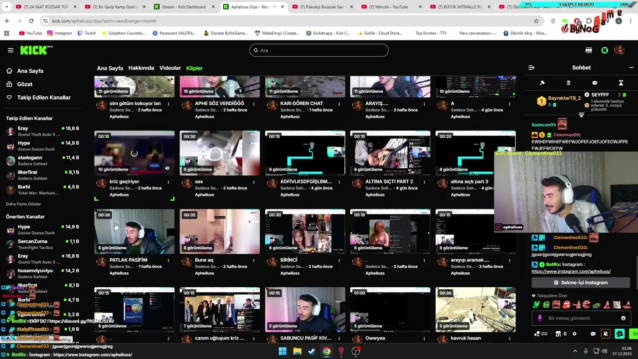Viewport: 638px width, 359px height.
Task: Click Sekme-İçi Instagram button
Action: pos(581,283)
